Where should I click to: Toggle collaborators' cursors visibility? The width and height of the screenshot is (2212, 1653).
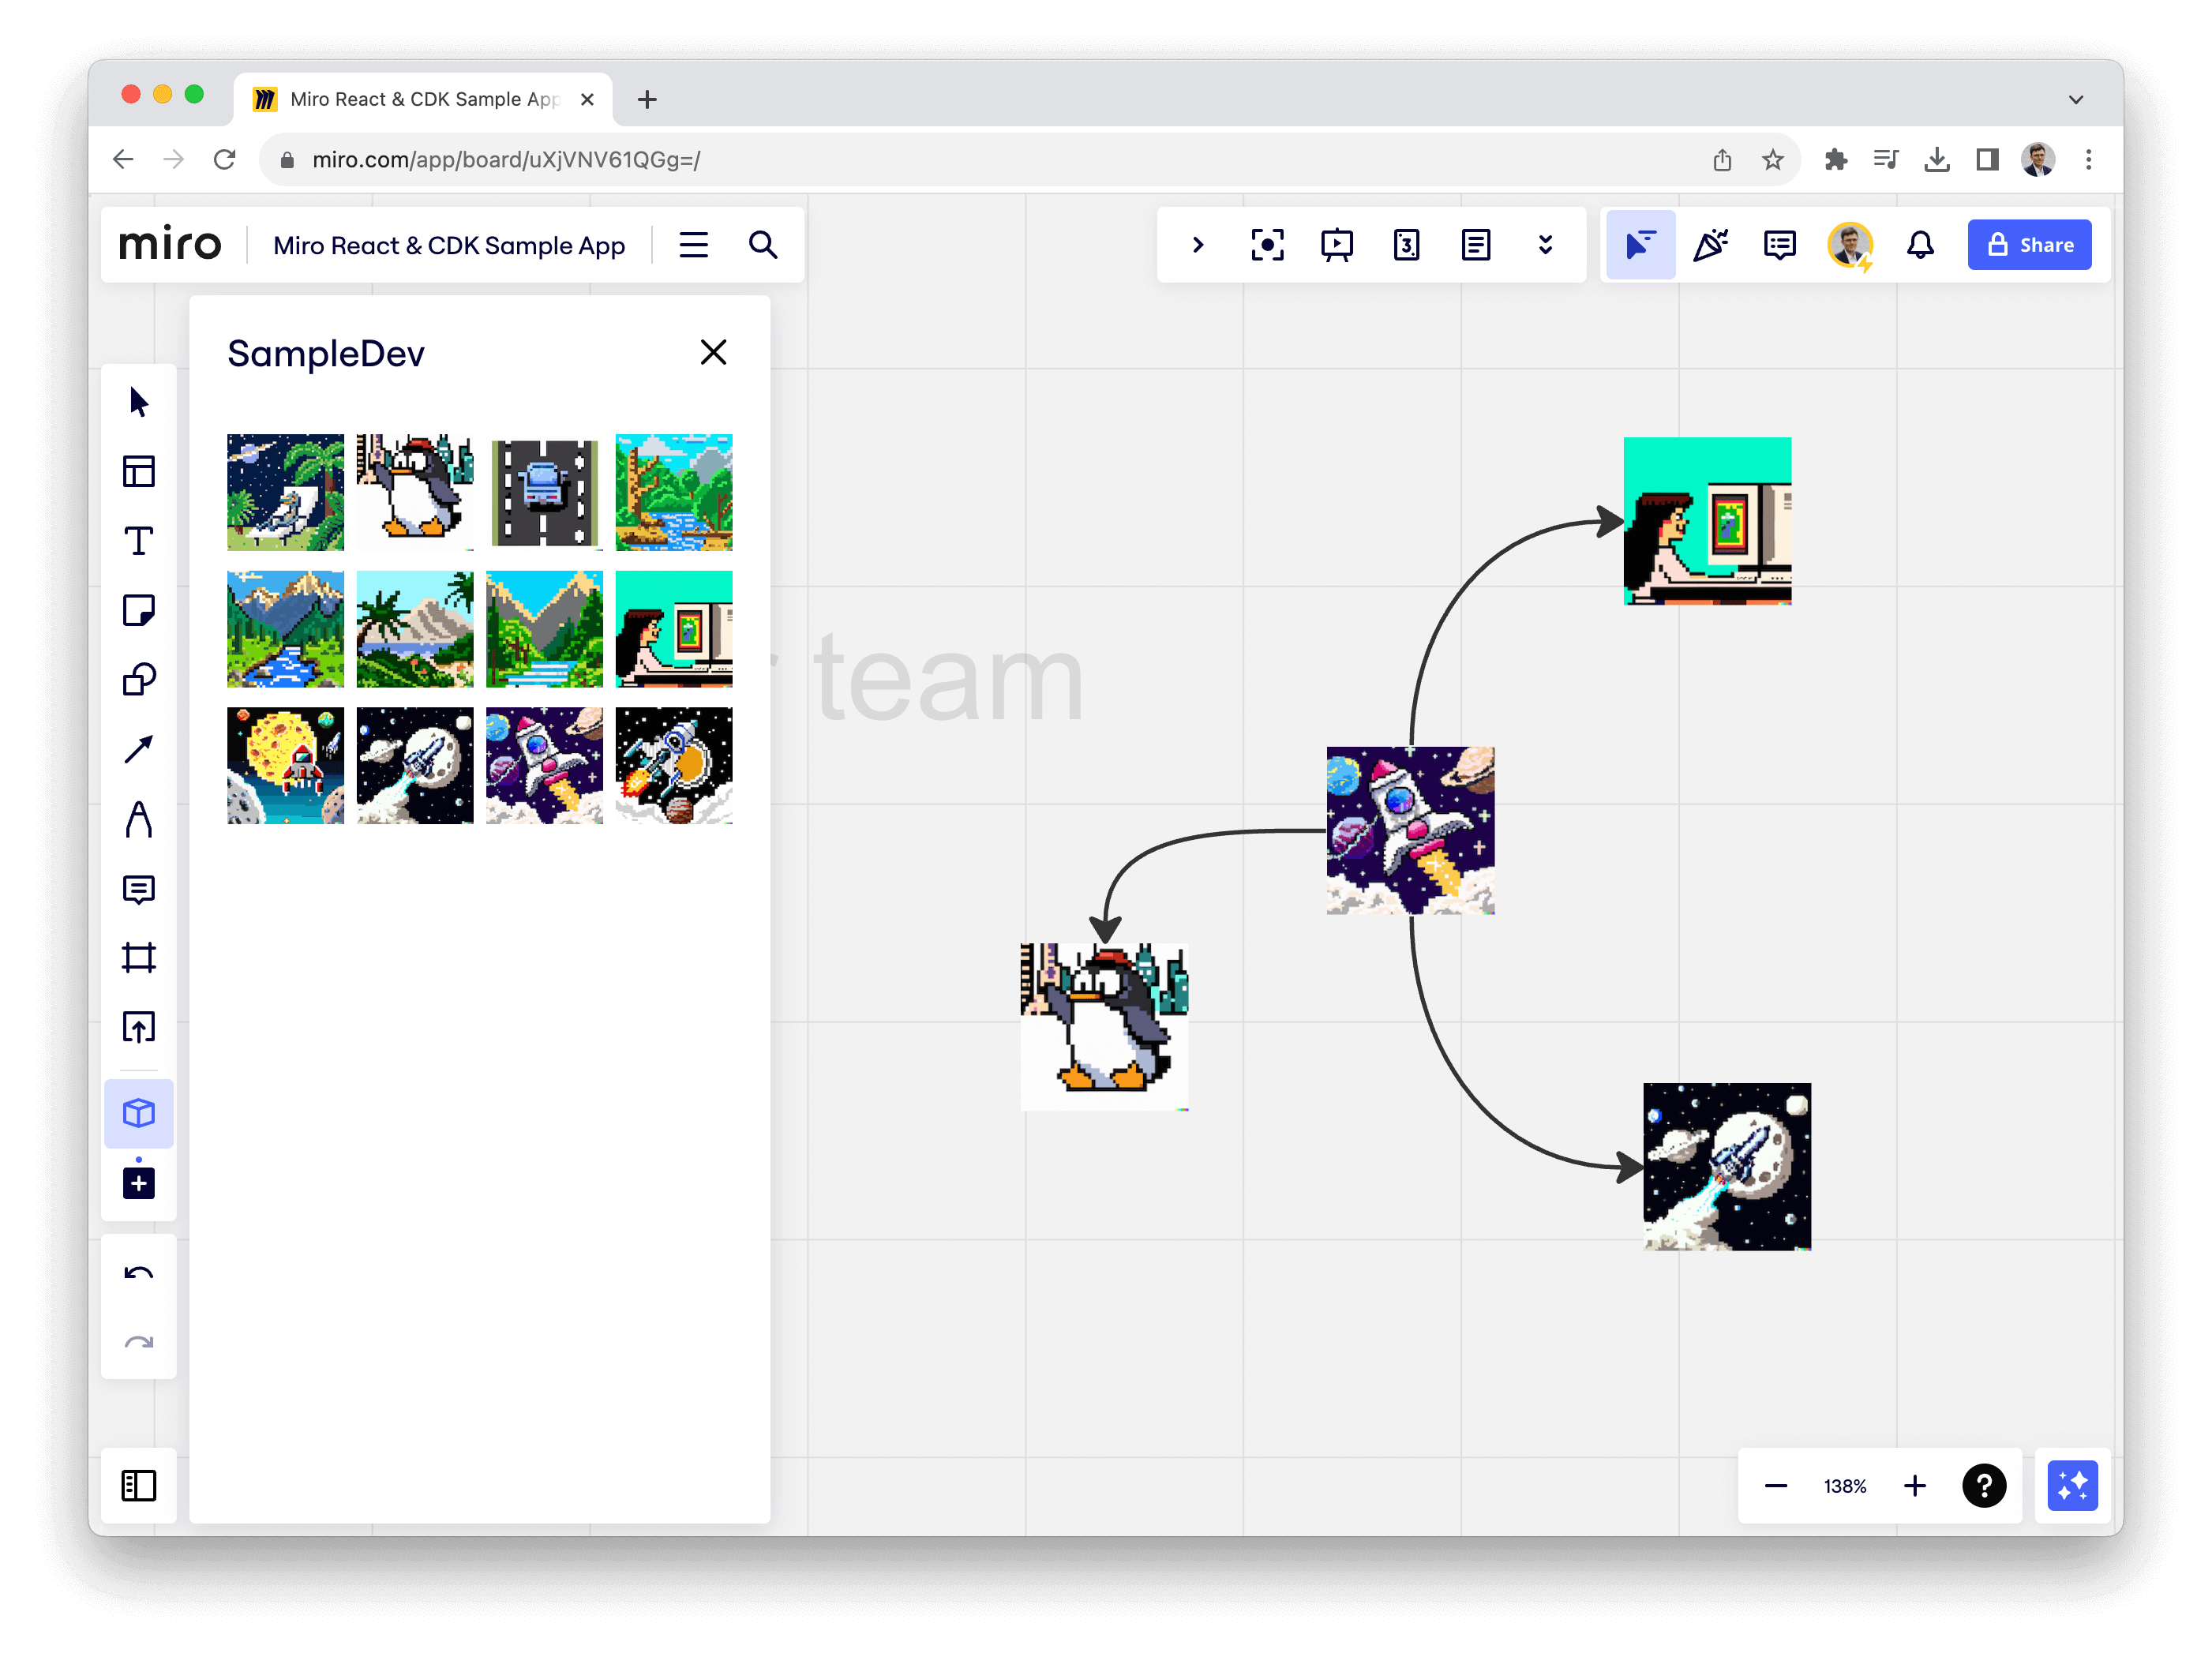pos(1640,245)
